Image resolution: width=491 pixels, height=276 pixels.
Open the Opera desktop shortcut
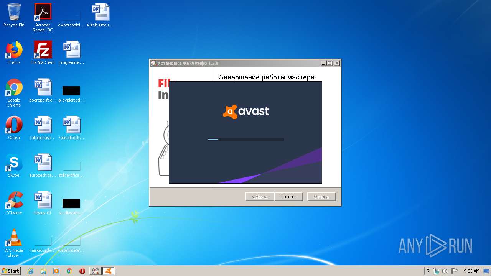[14, 128]
